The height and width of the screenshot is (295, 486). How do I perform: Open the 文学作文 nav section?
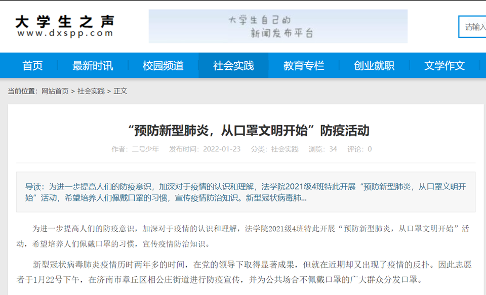444,66
